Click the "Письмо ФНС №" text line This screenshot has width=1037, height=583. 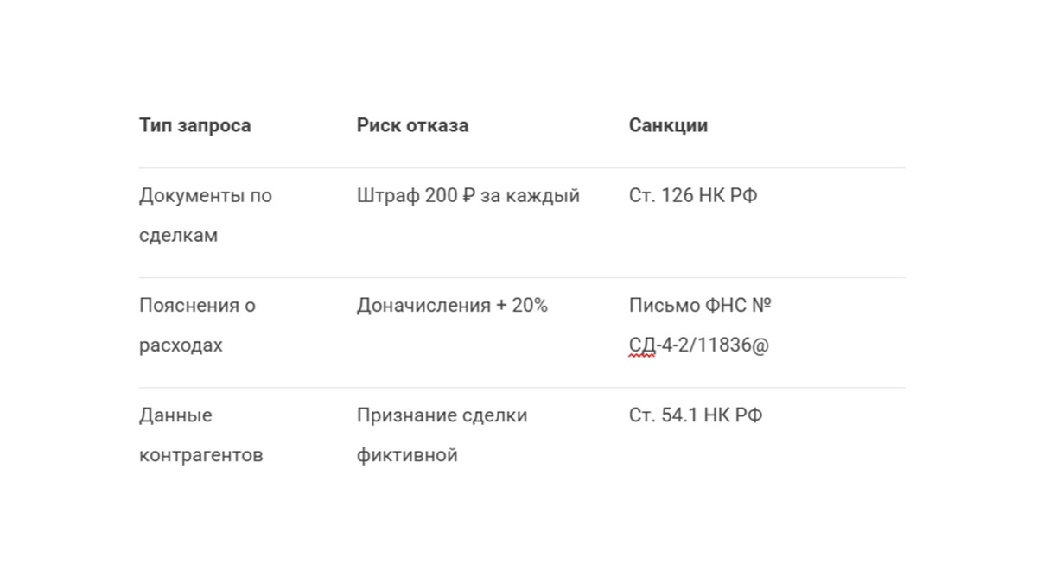pyautogui.click(x=700, y=306)
